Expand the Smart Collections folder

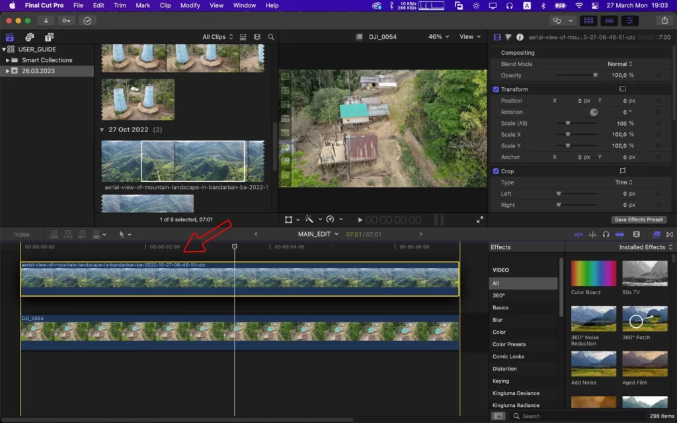tap(7, 60)
